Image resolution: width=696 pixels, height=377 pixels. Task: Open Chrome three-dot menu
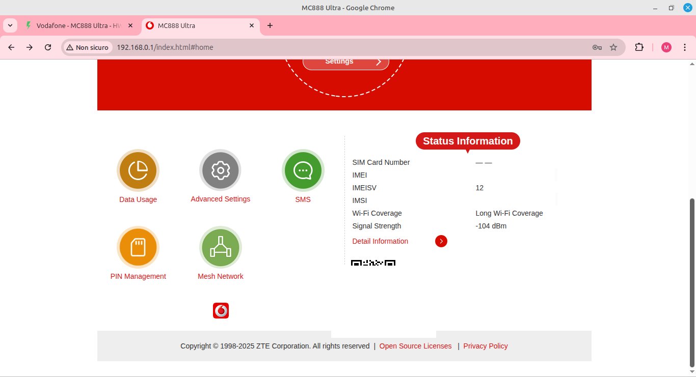(x=685, y=47)
